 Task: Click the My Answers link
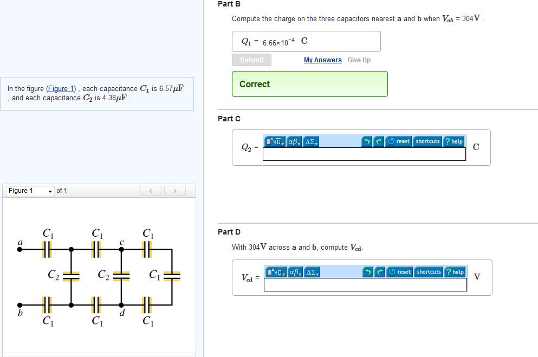tap(322, 60)
